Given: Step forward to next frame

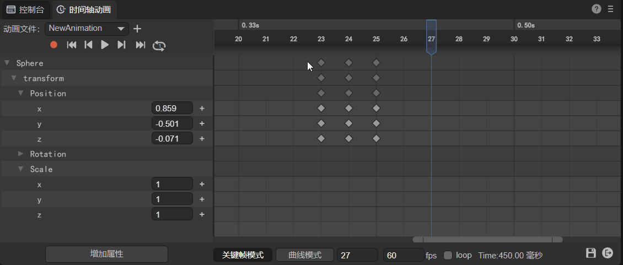Looking at the screenshot, I should (122, 45).
